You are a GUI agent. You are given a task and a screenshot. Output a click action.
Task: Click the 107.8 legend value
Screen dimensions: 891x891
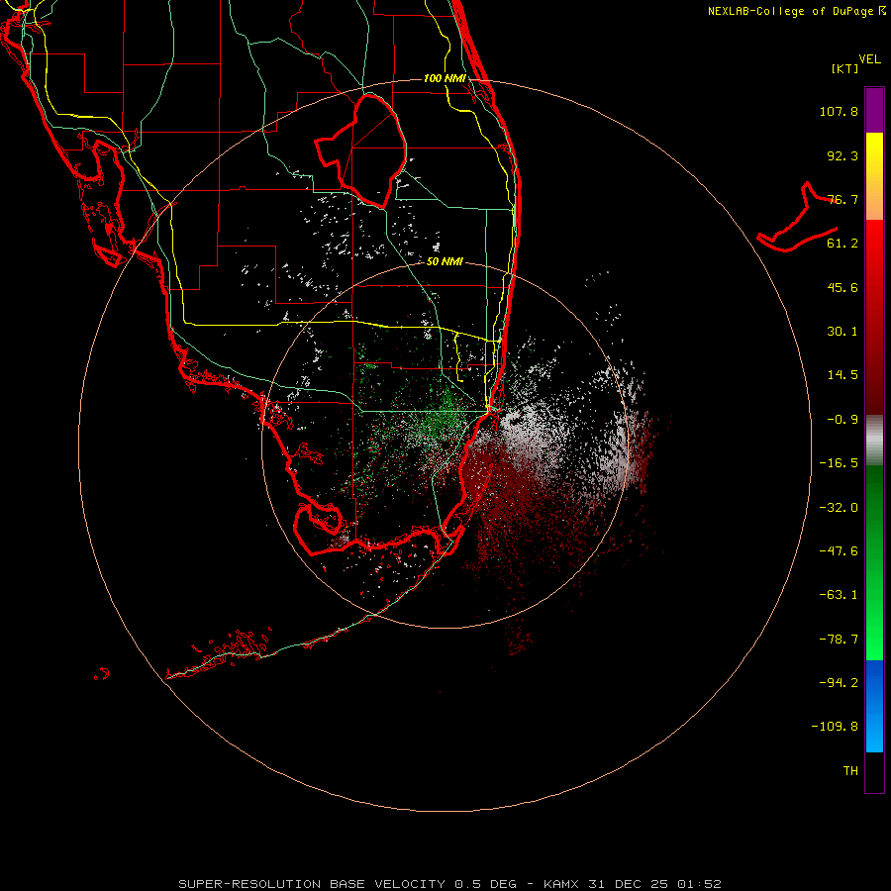pyautogui.click(x=839, y=111)
